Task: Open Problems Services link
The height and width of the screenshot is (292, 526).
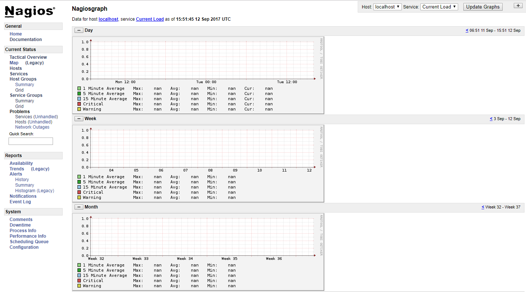Action: tap(24, 117)
